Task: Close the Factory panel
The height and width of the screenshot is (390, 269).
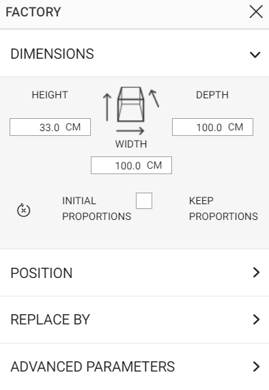Action: 256,12
